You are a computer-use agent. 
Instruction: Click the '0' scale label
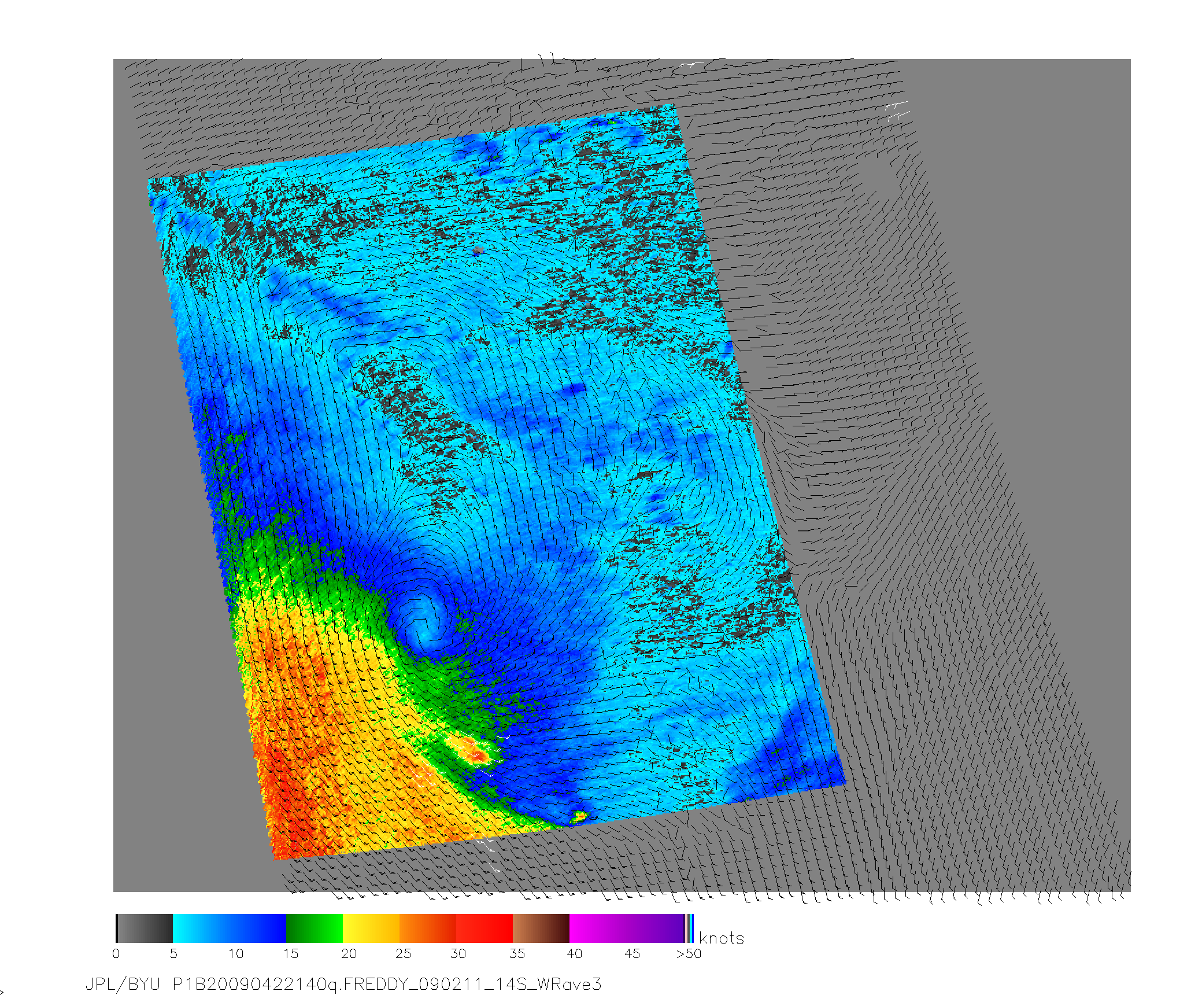point(116,953)
